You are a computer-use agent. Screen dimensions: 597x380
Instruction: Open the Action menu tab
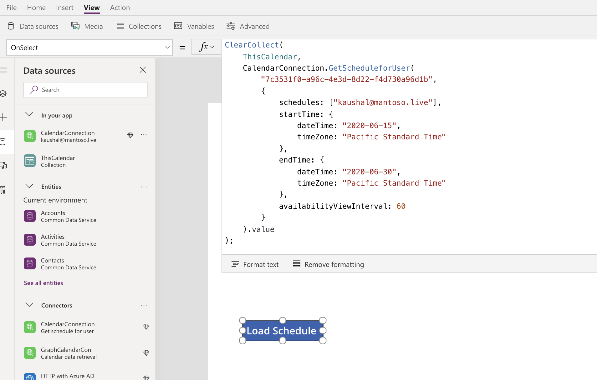pyautogui.click(x=120, y=7)
